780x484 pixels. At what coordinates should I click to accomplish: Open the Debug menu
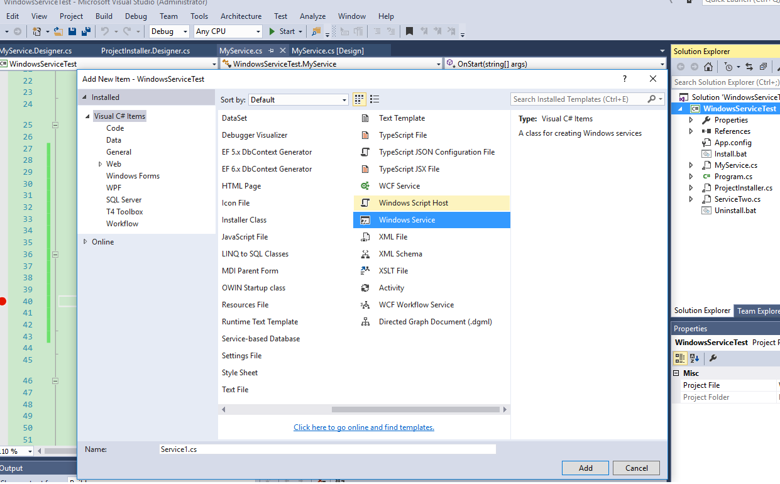tap(136, 16)
